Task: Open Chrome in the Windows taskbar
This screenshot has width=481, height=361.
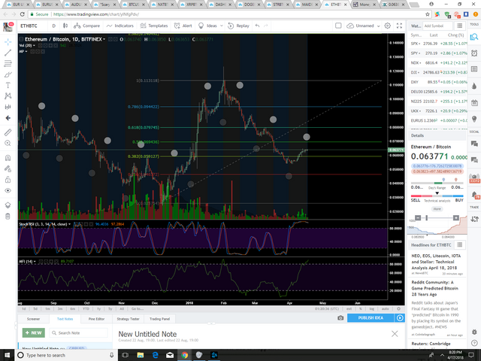Action: (184, 355)
